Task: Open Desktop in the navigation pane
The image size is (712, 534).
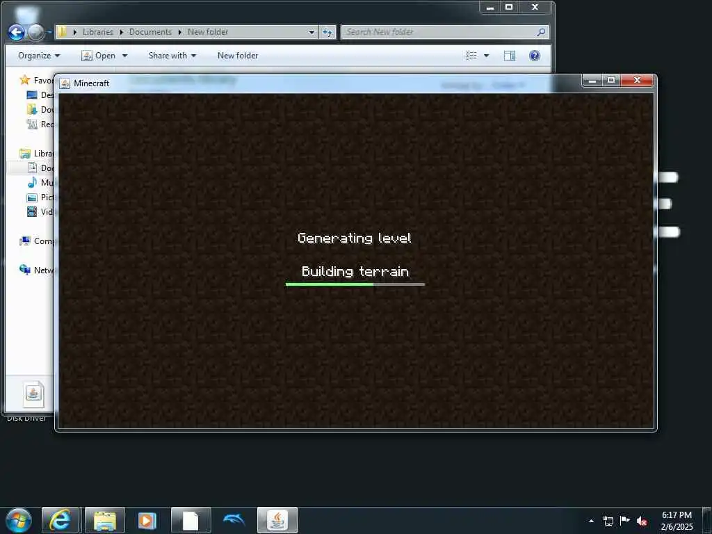Action: pyautogui.click(x=40, y=95)
